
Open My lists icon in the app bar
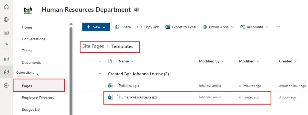[6, 59]
